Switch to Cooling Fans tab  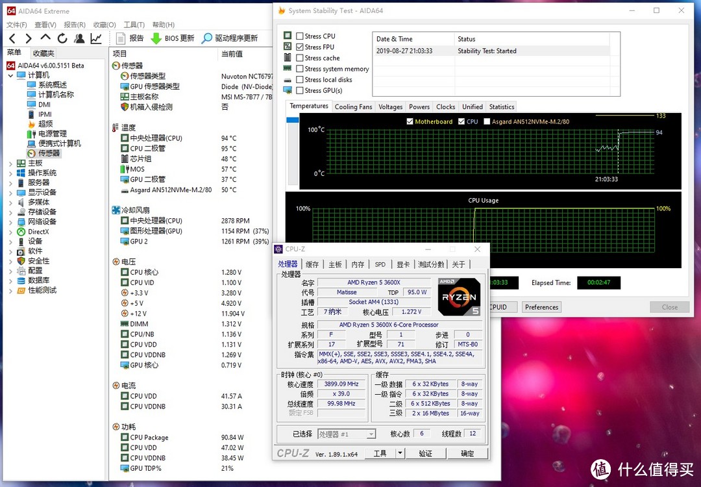(x=353, y=107)
